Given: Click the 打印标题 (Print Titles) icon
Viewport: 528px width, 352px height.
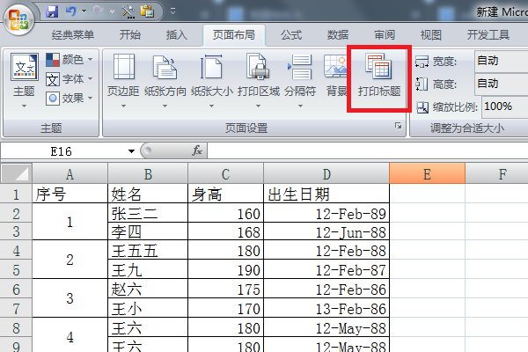Looking at the screenshot, I should click(379, 76).
